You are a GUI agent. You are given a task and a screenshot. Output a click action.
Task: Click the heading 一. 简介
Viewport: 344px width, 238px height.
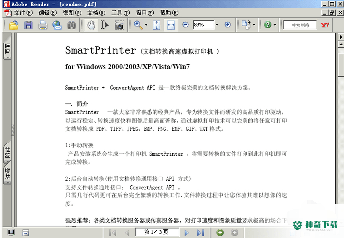click(x=76, y=104)
